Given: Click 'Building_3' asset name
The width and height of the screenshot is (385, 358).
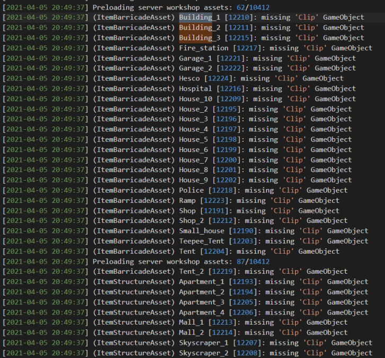Looking at the screenshot, I should click(x=199, y=38).
